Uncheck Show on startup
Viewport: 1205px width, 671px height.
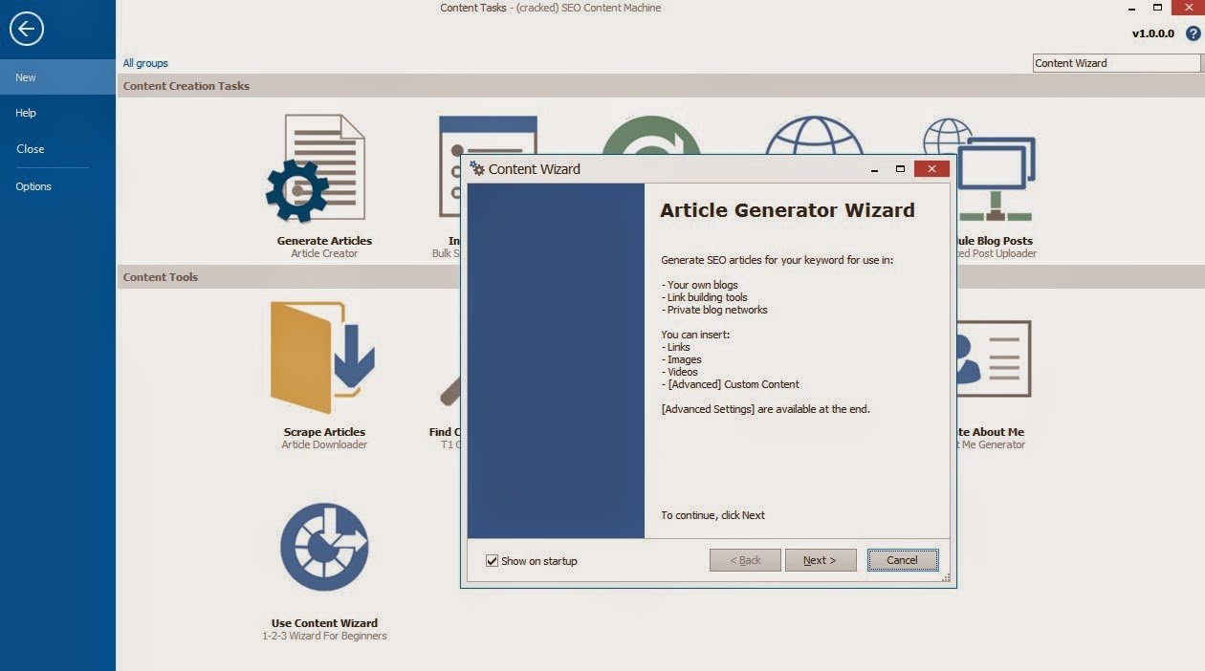click(x=492, y=561)
